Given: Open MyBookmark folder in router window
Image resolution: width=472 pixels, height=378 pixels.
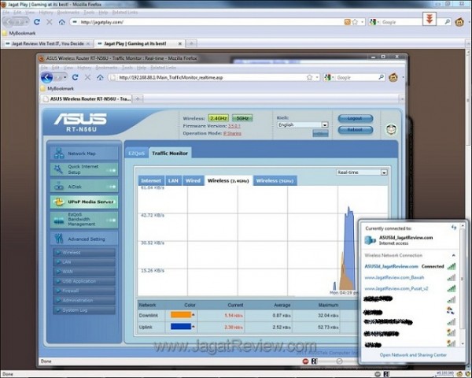Looking at the screenshot, I should 57,89.
